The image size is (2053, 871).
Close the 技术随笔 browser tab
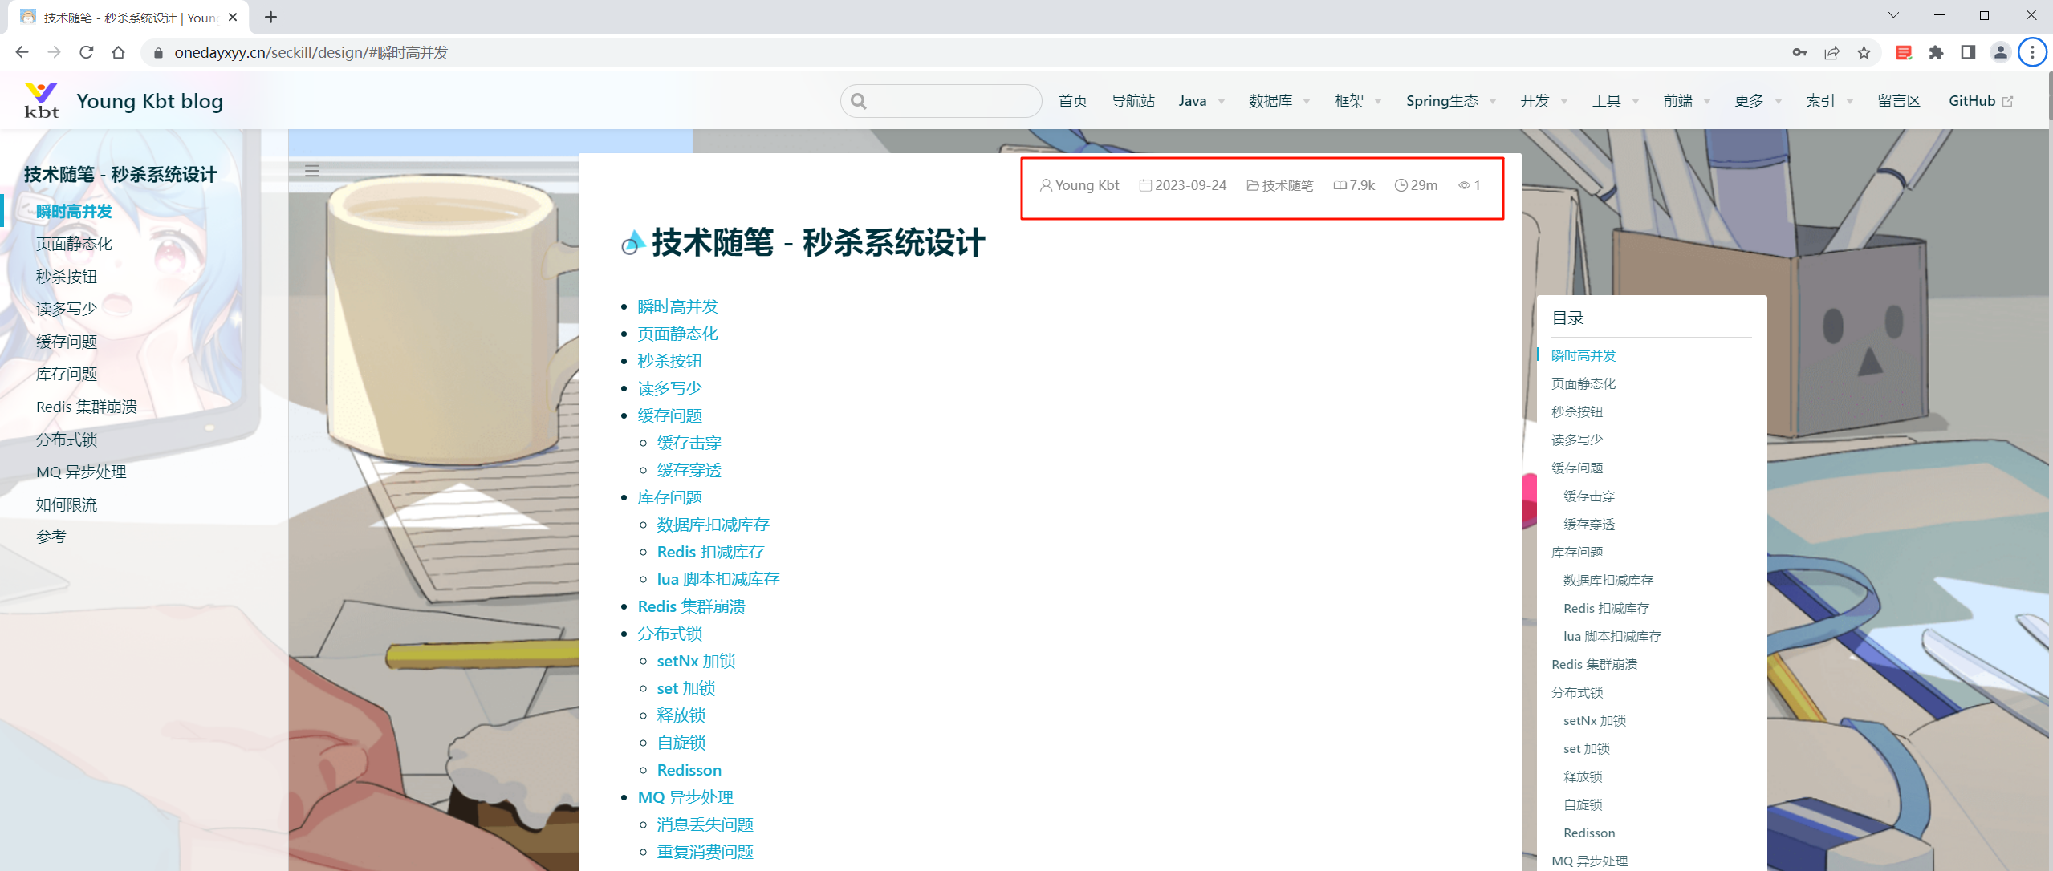click(x=233, y=17)
